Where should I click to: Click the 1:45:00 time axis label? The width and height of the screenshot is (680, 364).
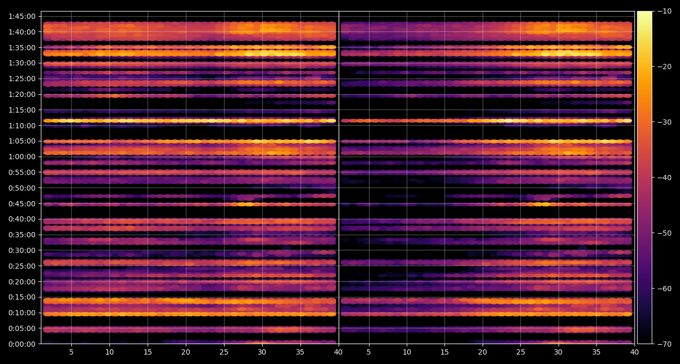(22, 16)
